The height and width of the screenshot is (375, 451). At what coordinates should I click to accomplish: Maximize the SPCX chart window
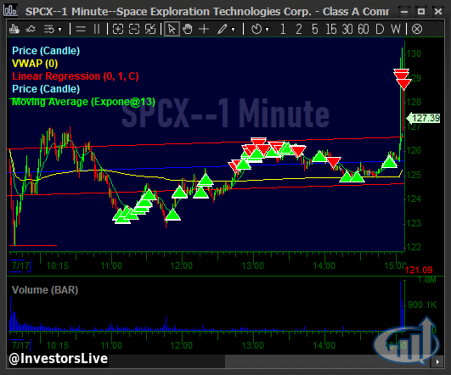(421, 12)
